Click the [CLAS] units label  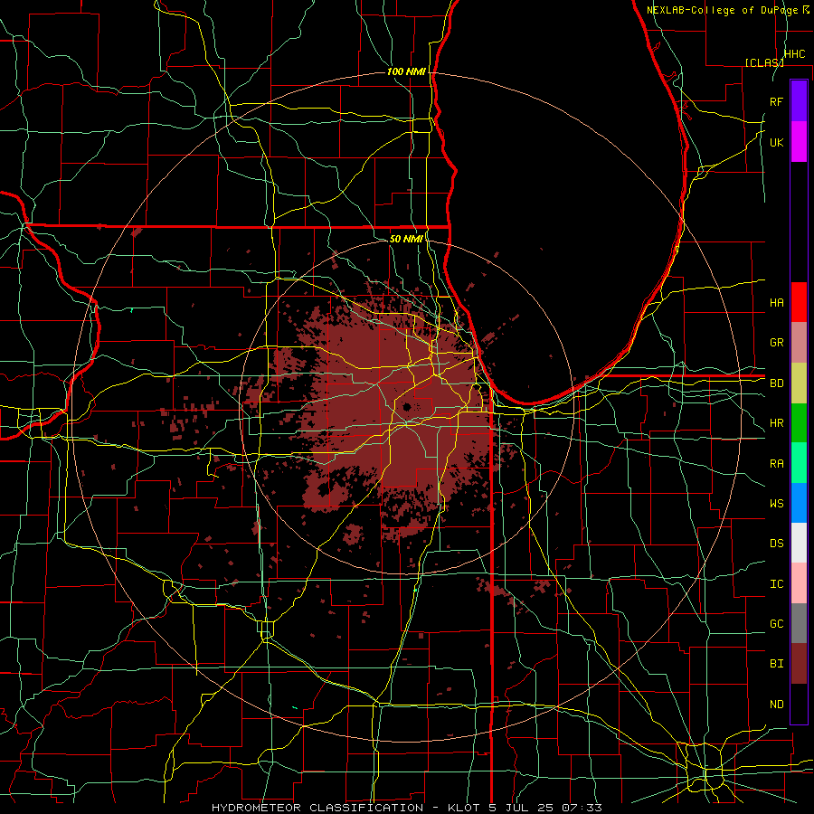pyautogui.click(x=764, y=62)
